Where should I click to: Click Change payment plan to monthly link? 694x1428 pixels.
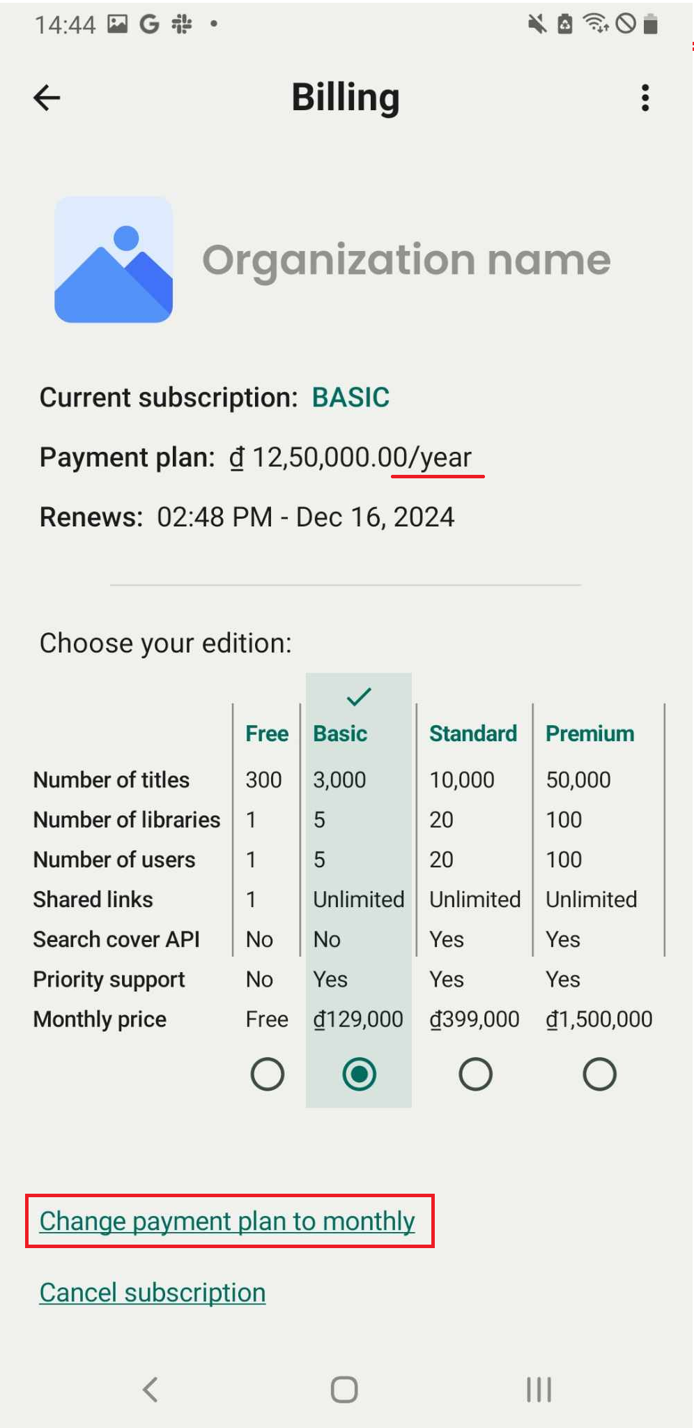(x=227, y=1221)
